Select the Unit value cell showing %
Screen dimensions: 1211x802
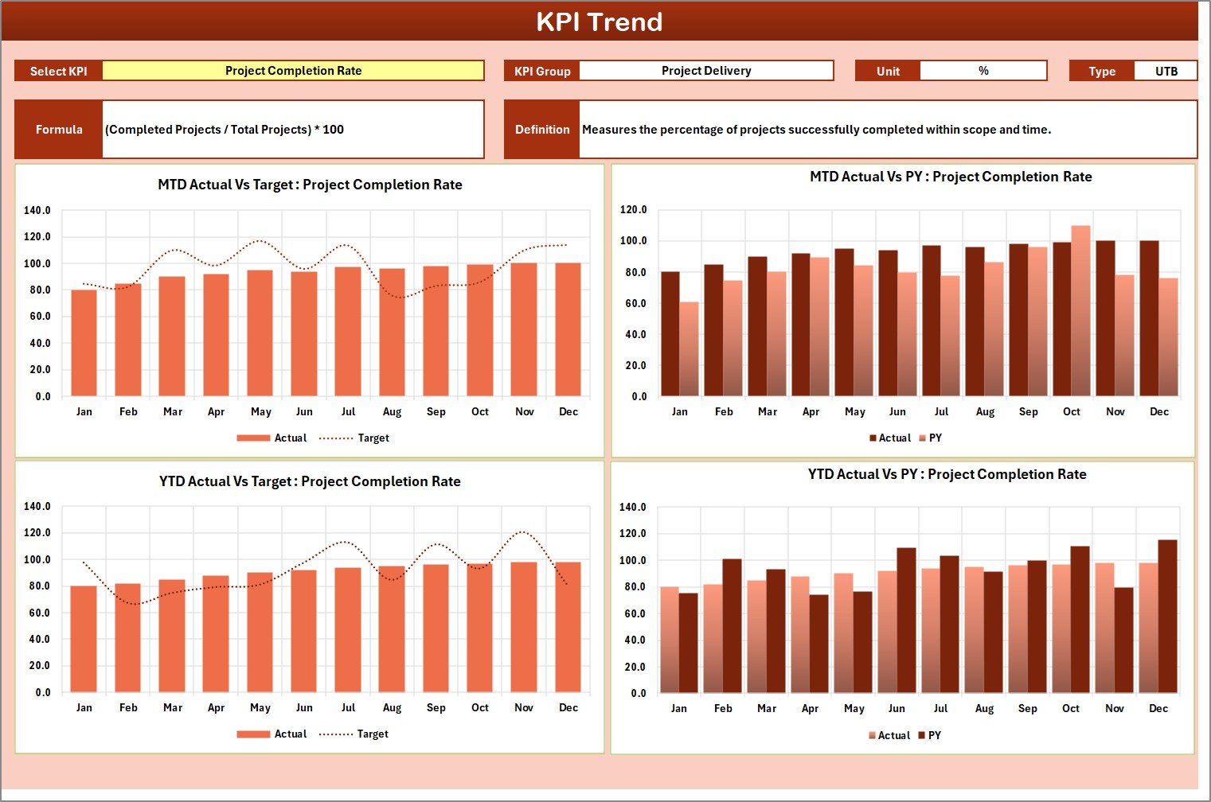982,71
